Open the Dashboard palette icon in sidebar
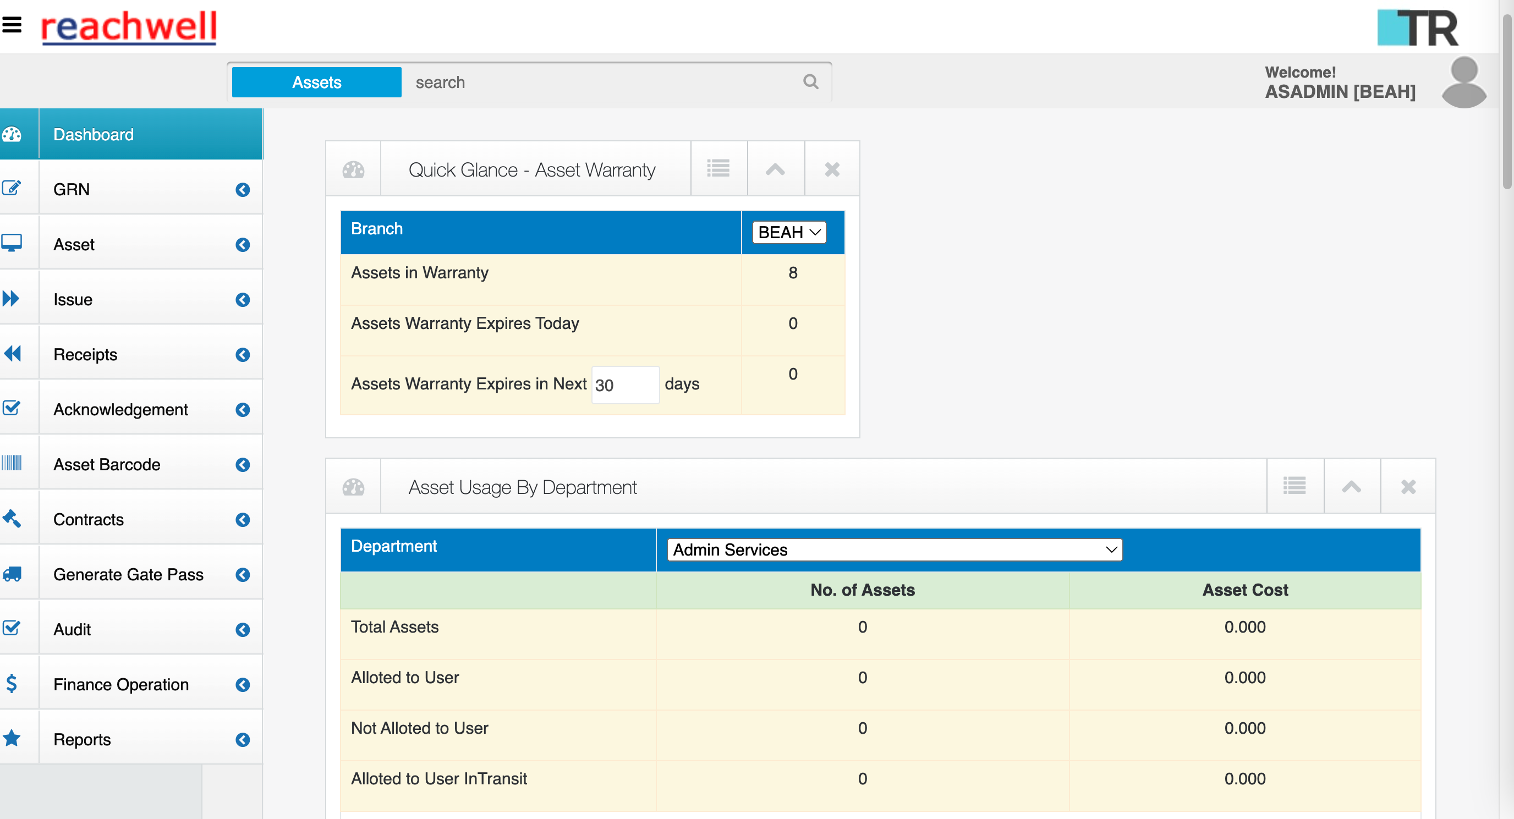Viewport: 1514px width, 819px height. 12,134
